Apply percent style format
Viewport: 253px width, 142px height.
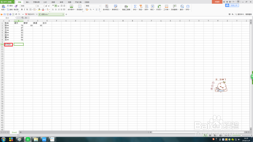(x=91, y=10)
